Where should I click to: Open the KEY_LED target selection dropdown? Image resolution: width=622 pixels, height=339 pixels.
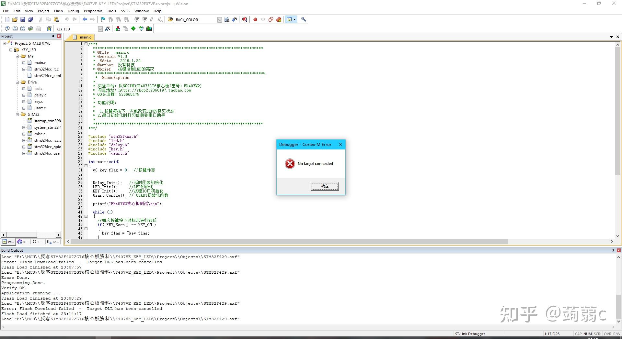pyautogui.click(x=100, y=29)
